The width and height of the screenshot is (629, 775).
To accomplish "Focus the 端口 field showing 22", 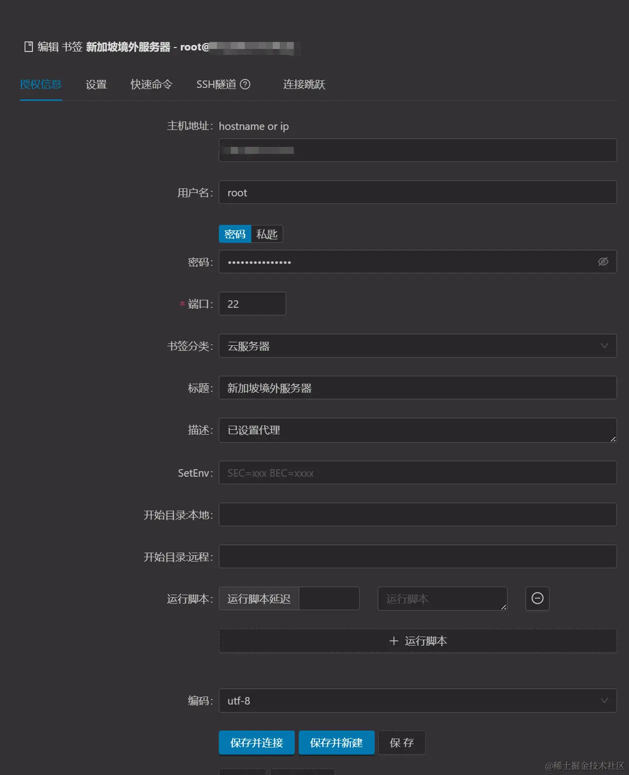I will click(252, 304).
